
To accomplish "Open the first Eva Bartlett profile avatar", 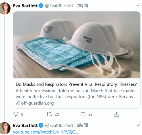I will pyautogui.click(x=5, y=9).
